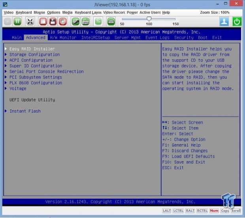The height and width of the screenshot is (218, 245).
Task: Toggle full screen mode icon
Action: point(30,22)
